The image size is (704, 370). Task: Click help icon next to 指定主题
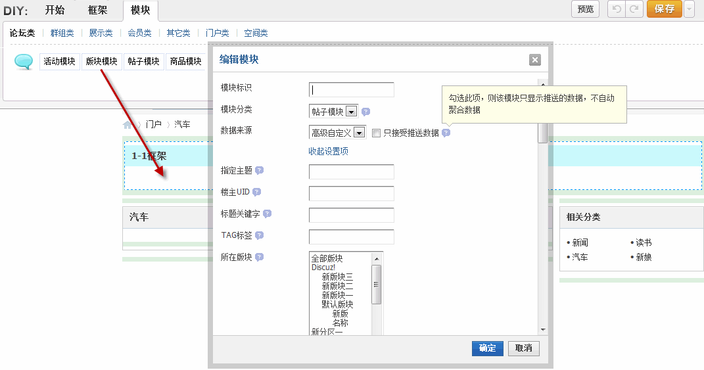pos(260,170)
